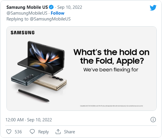Click the SAMSUNG logo in the image
This screenshot has height=138, width=162.
coord(23,33)
